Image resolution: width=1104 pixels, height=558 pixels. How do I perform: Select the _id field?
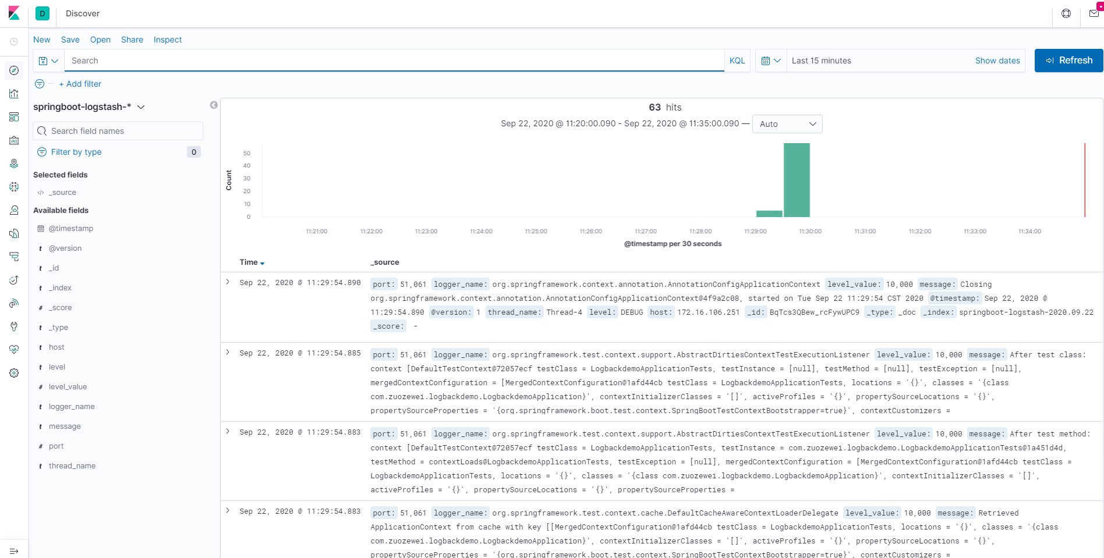[x=54, y=268]
